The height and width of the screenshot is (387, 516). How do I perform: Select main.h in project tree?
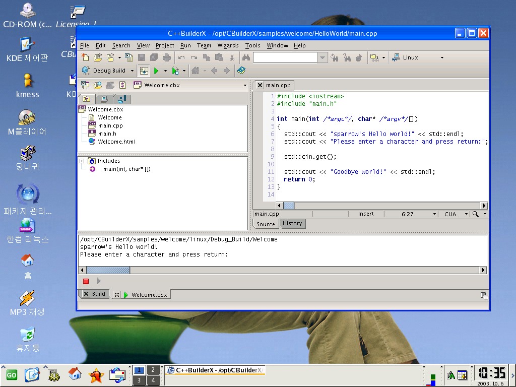[x=107, y=134]
